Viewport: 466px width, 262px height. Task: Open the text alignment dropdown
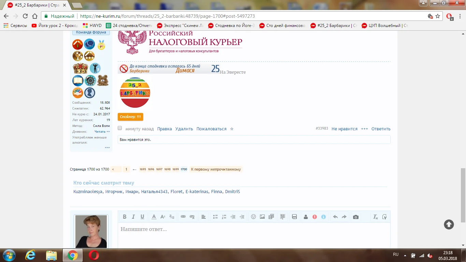tap(204, 217)
